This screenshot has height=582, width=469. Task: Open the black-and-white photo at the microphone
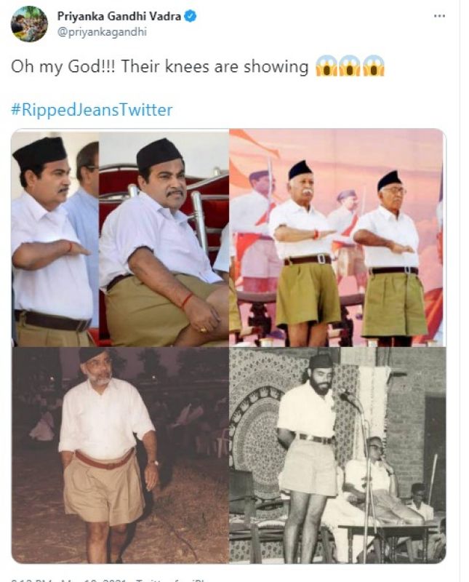pyautogui.click(x=337, y=455)
